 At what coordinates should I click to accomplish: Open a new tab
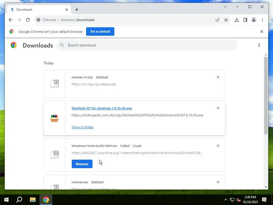[77, 10]
